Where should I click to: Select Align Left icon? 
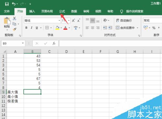[x=87, y=28]
